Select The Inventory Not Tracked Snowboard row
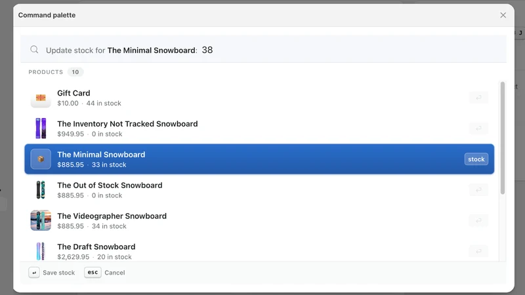Viewport: 525px width, 295px height. (x=259, y=128)
